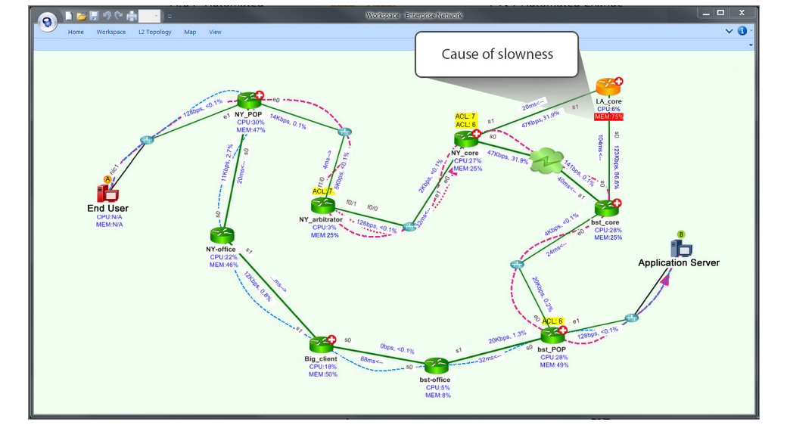Select the orange LA_core router icon

pyautogui.click(x=608, y=86)
